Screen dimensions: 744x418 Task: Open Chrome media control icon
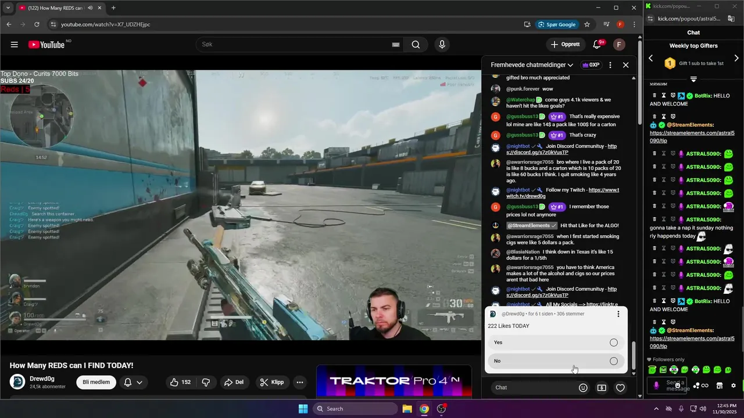[x=606, y=24]
